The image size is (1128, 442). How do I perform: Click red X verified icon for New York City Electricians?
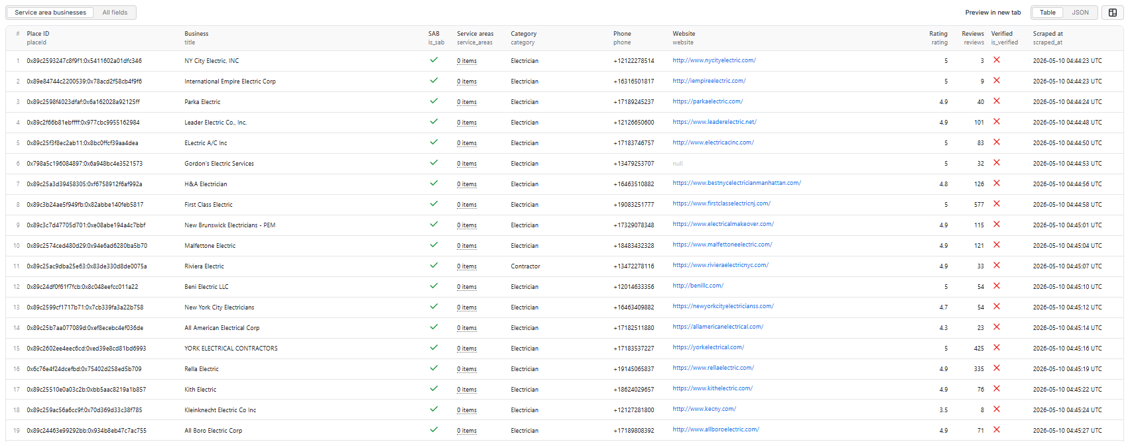(996, 306)
